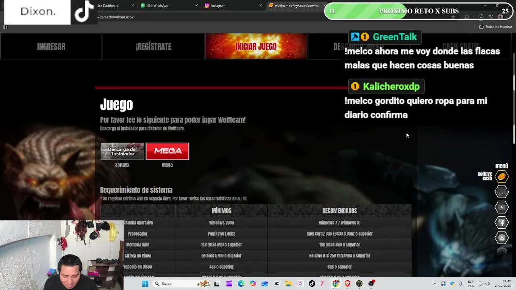Image resolution: width=516 pixels, height=290 pixels.
Task: Click the 'Windows 2000' table cell
Action: point(221,223)
